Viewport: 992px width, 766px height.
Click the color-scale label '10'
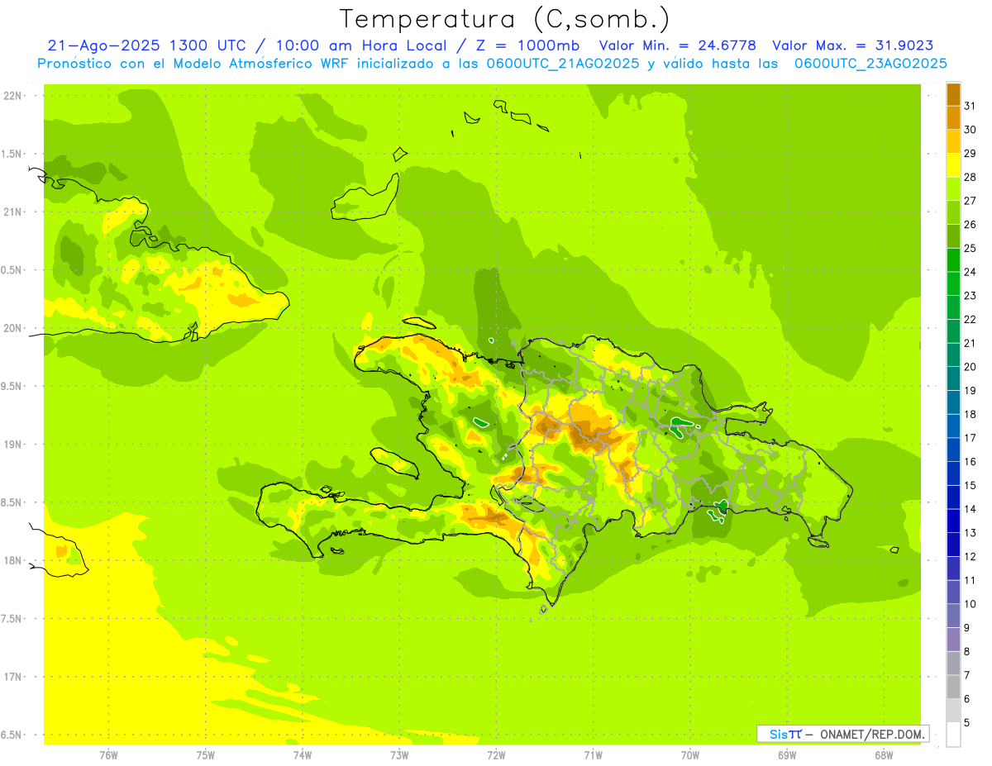[x=971, y=604]
